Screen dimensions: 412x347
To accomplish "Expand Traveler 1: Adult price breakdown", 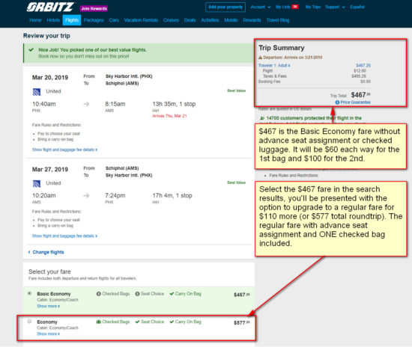I will 274,66.
